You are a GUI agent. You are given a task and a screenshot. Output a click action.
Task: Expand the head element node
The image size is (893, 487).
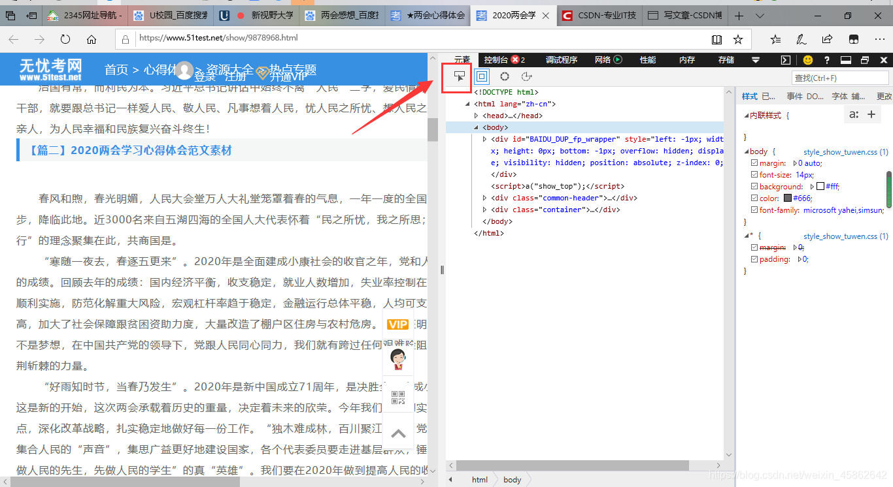[477, 116]
